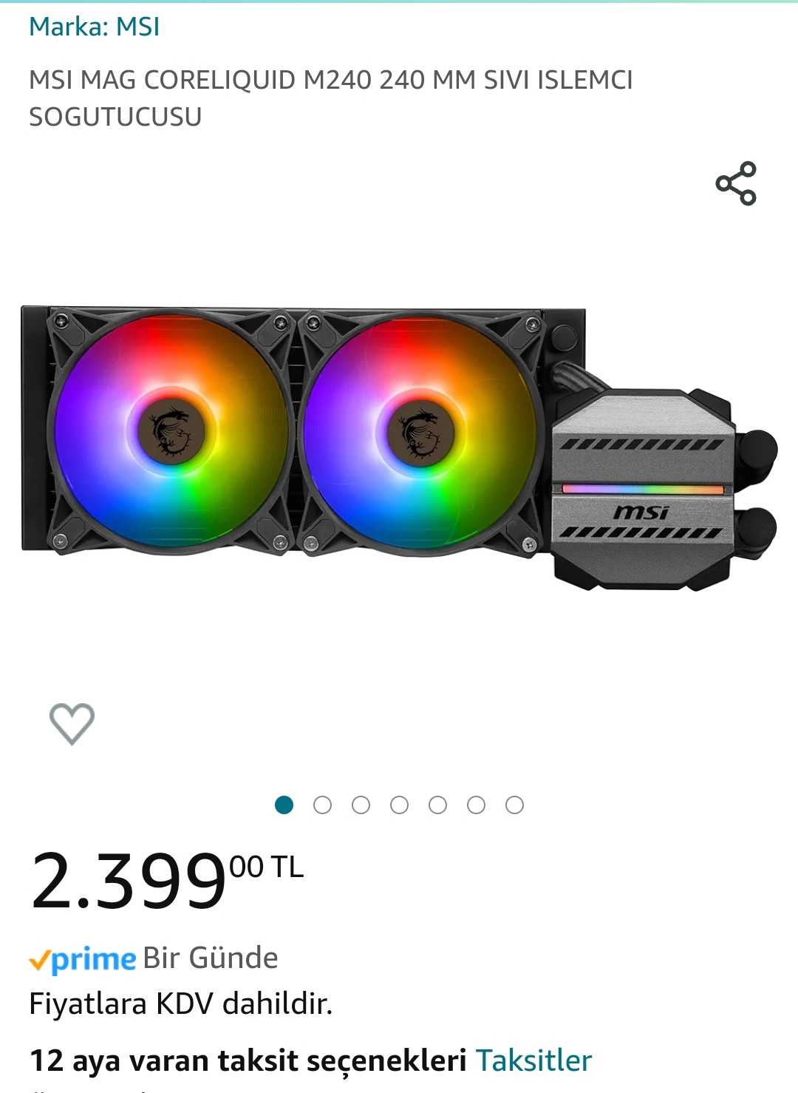Click the prime badge logo
This screenshot has width=798, height=1093.
(82, 959)
